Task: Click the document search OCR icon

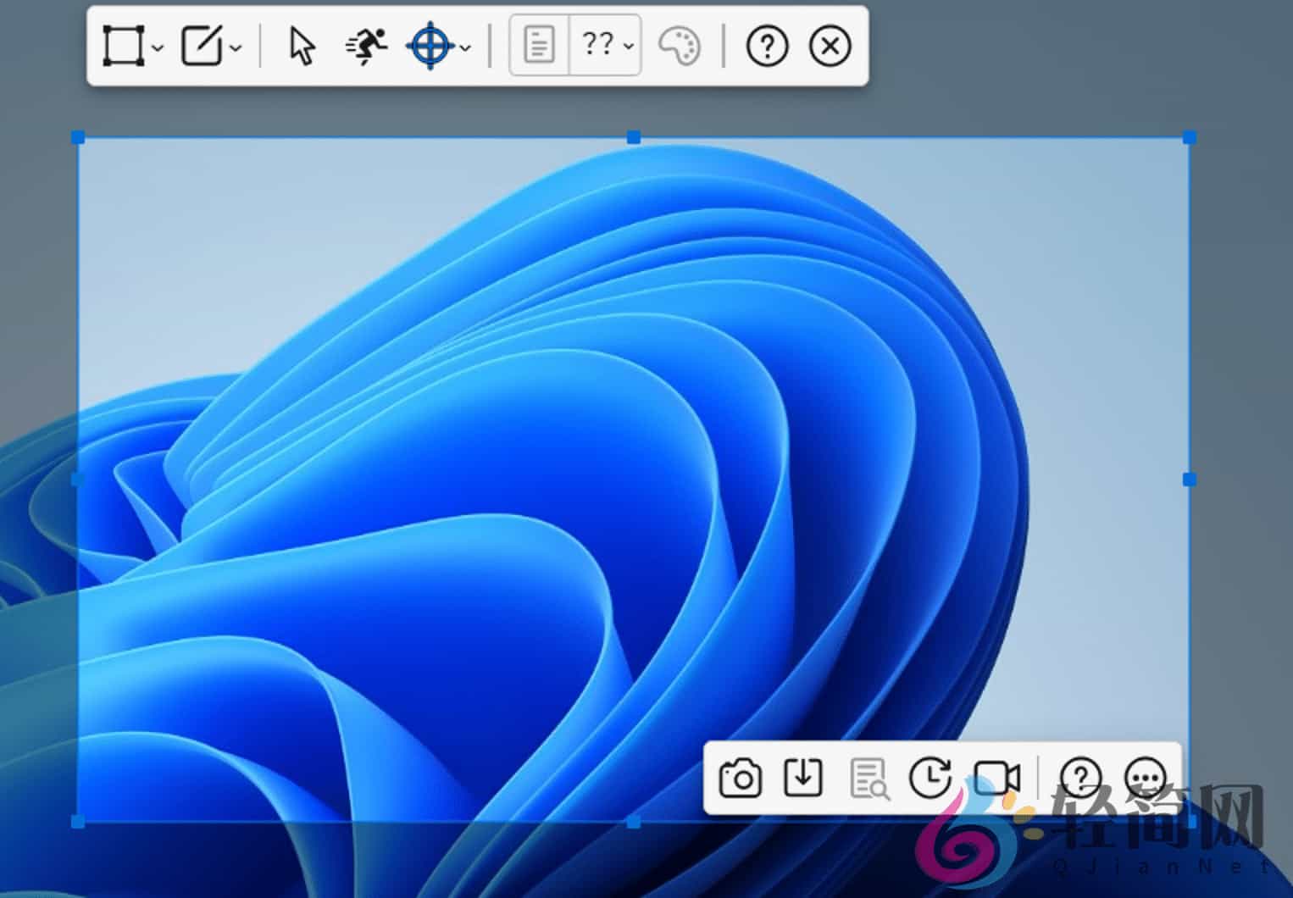Action: pyautogui.click(x=868, y=779)
